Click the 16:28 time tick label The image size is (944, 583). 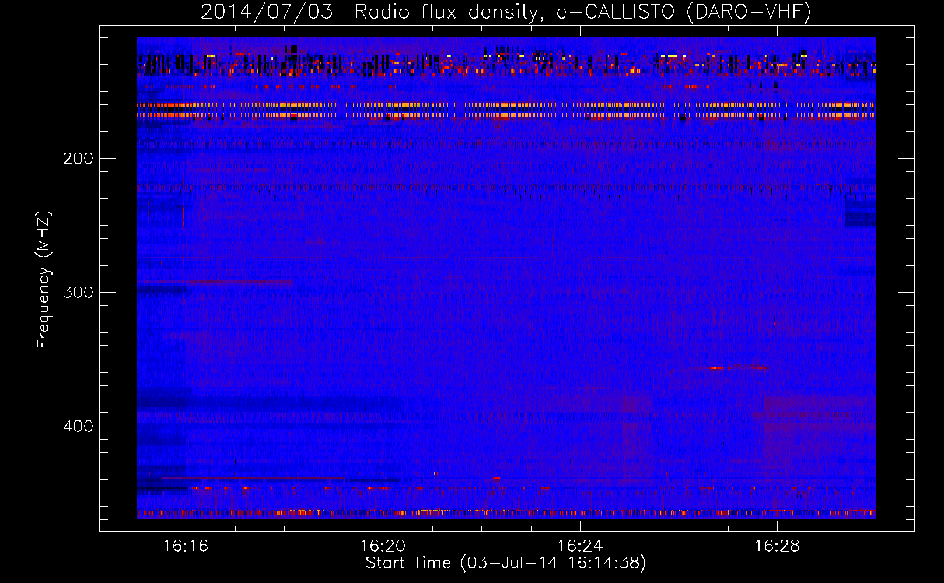pos(777,546)
